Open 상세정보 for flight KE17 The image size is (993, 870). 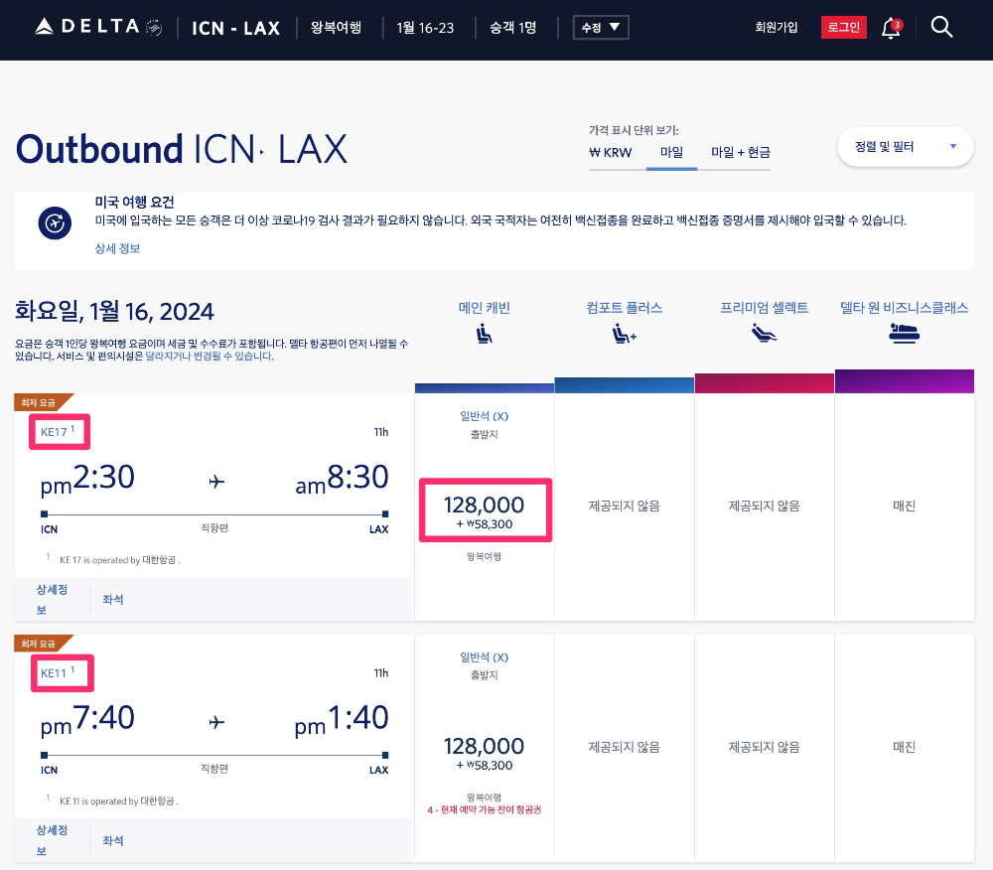coord(52,599)
